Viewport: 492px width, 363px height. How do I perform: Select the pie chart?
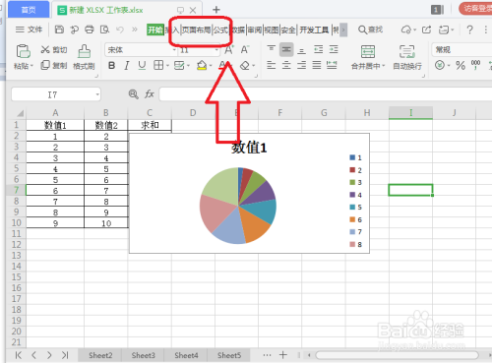[x=238, y=206]
